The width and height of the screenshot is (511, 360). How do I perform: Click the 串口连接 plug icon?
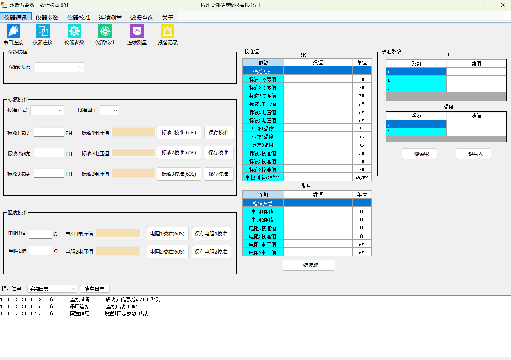click(13, 31)
